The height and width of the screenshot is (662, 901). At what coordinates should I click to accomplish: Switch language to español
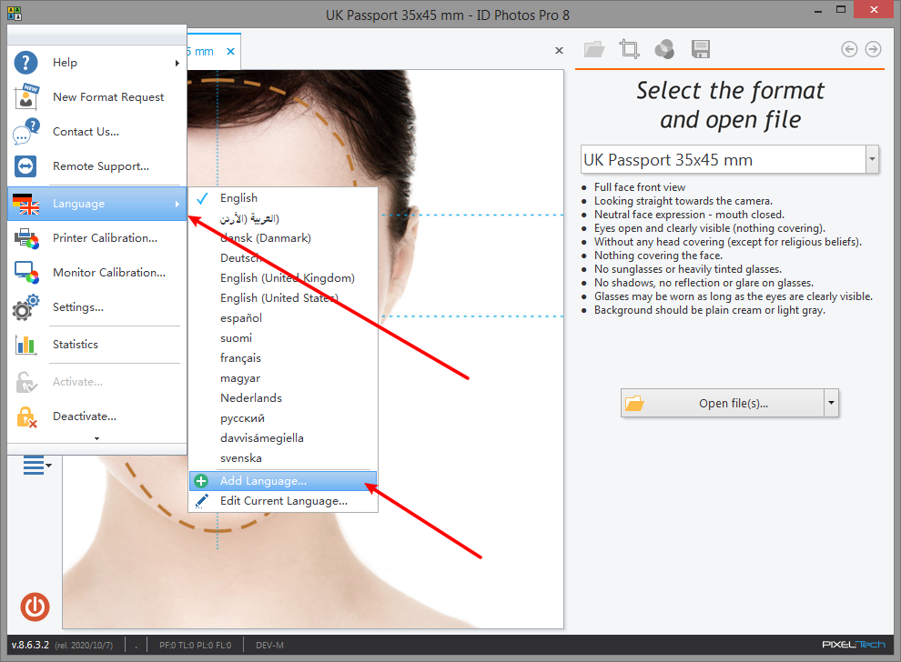pos(283,318)
